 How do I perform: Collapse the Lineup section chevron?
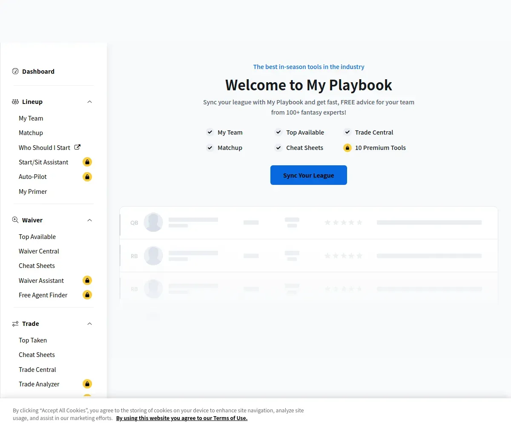click(x=89, y=102)
